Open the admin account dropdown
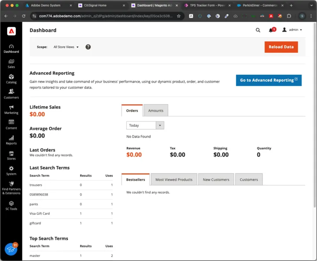317x261 pixels. click(x=292, y=30)
